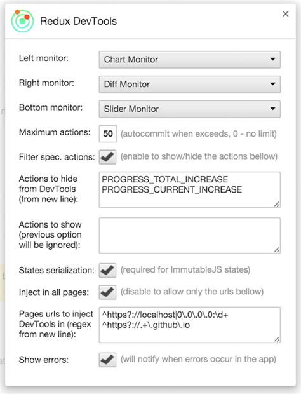Disable the States serialization checkbox
Screen dimensions: 301x394
107,270
